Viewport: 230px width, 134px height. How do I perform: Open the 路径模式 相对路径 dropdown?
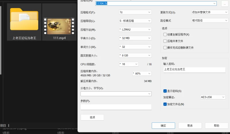(210, 20)
